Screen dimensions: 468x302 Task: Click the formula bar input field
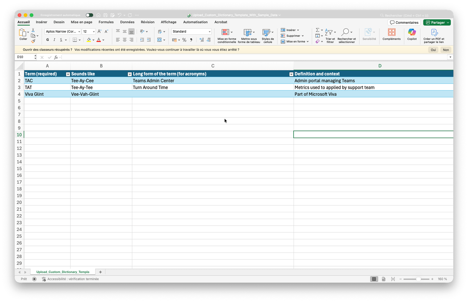tap(250, 57)
